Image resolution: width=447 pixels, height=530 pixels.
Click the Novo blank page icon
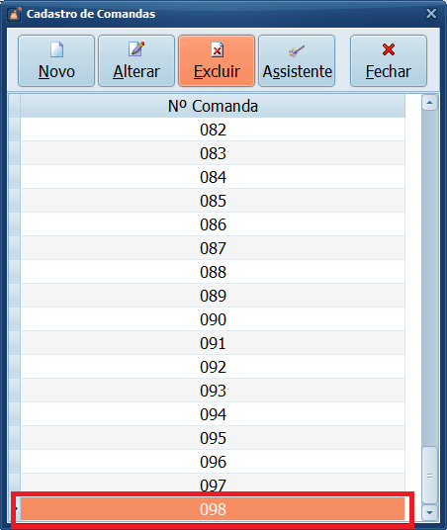tap(56, 49)
